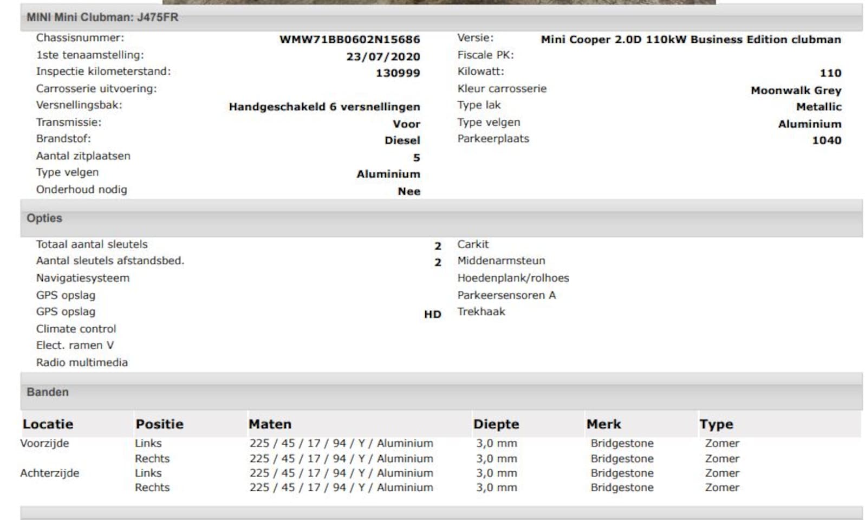Viewport: 865px width, 520px height.
Task: Click the Navigatiesysteem option
Action: click(x=83, y=278)
